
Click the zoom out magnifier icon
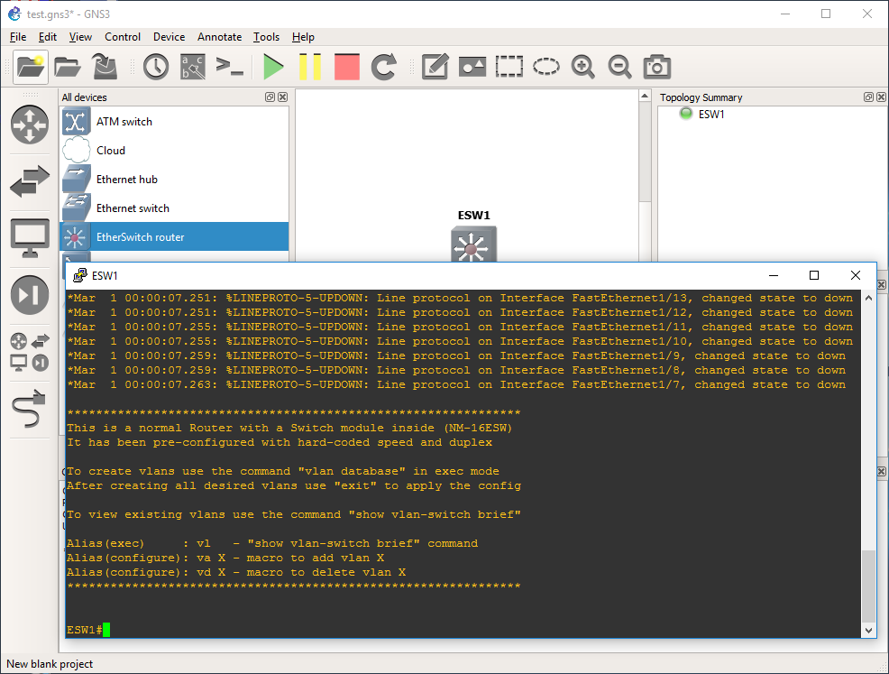[x=619, y=67]
